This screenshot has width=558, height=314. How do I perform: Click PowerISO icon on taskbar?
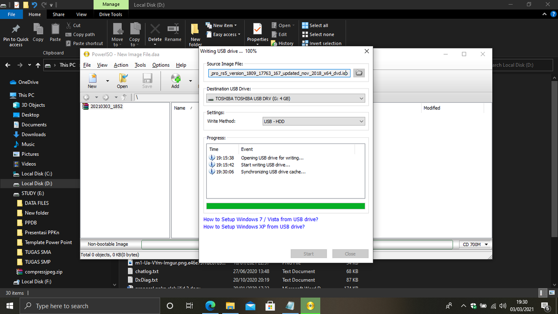[x=310, y=306]
